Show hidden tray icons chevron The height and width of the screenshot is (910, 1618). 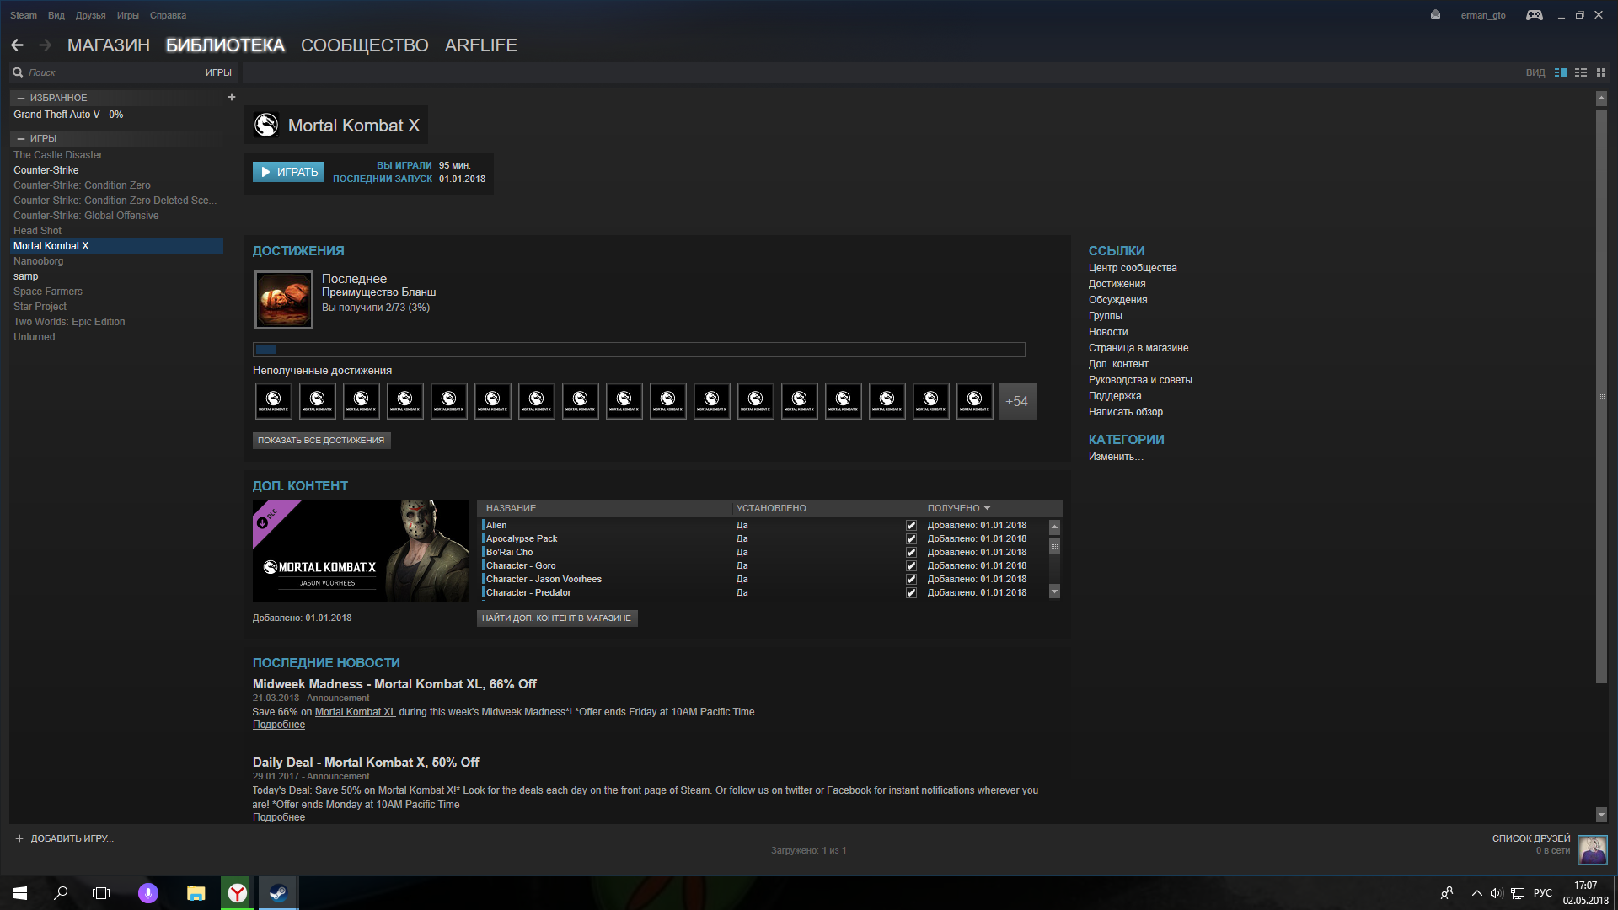(x=1476, y=893)
